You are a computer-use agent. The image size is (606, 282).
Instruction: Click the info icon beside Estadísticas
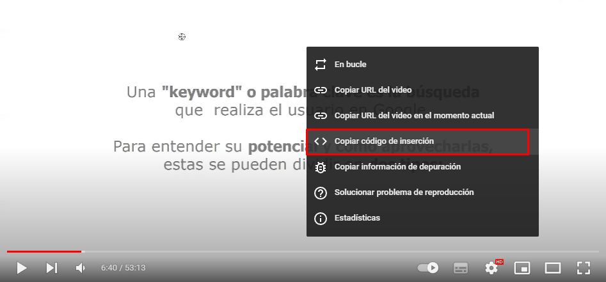pyautogui.click(x=321, y=218)
